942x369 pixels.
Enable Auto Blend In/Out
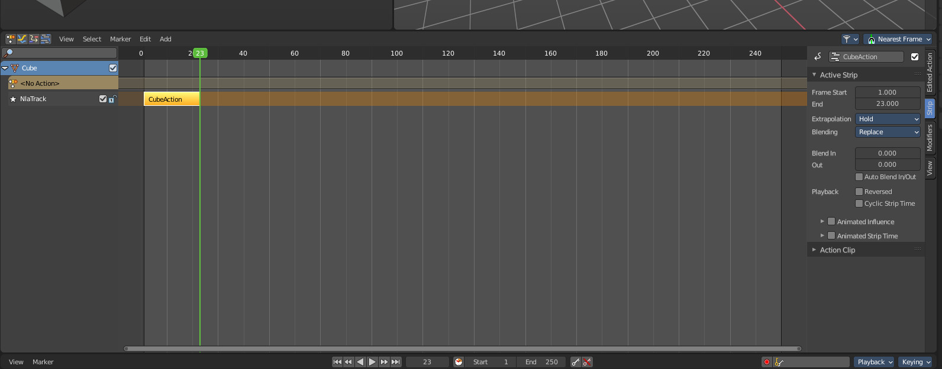point(859,177)
